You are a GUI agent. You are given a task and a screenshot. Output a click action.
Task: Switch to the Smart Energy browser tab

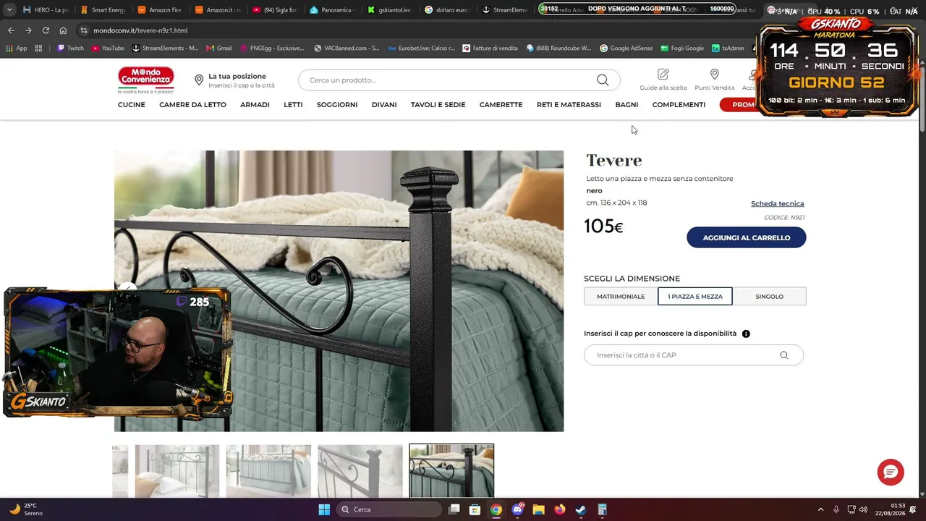pyautogui.click(x=102, y=10)
